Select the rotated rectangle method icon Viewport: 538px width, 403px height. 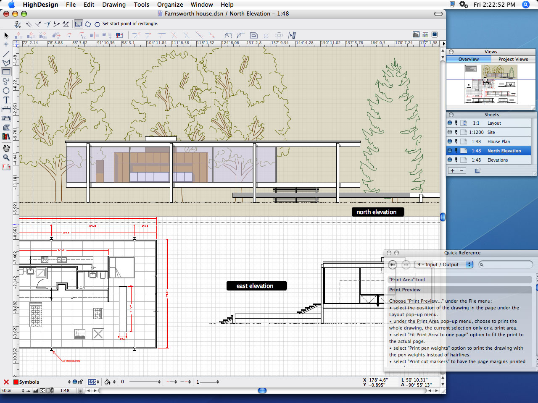tap(88, 24)
